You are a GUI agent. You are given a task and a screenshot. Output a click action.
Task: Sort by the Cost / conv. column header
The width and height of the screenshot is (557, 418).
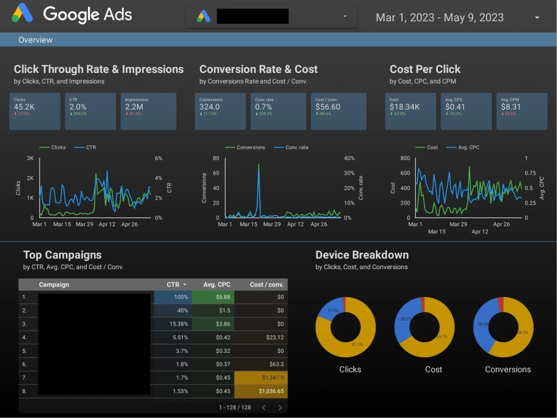point(267,284)
